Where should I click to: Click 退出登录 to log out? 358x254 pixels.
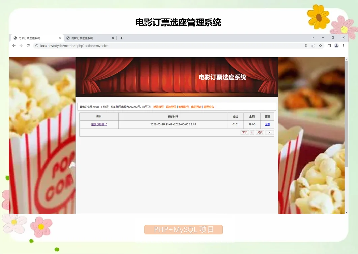pyautogui.click(x=171, y=106)
